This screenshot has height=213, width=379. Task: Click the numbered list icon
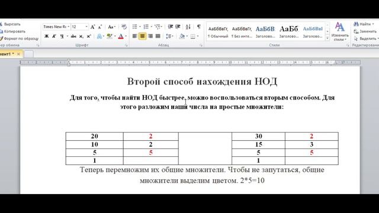pyautogui.click(x=146, y=27)
